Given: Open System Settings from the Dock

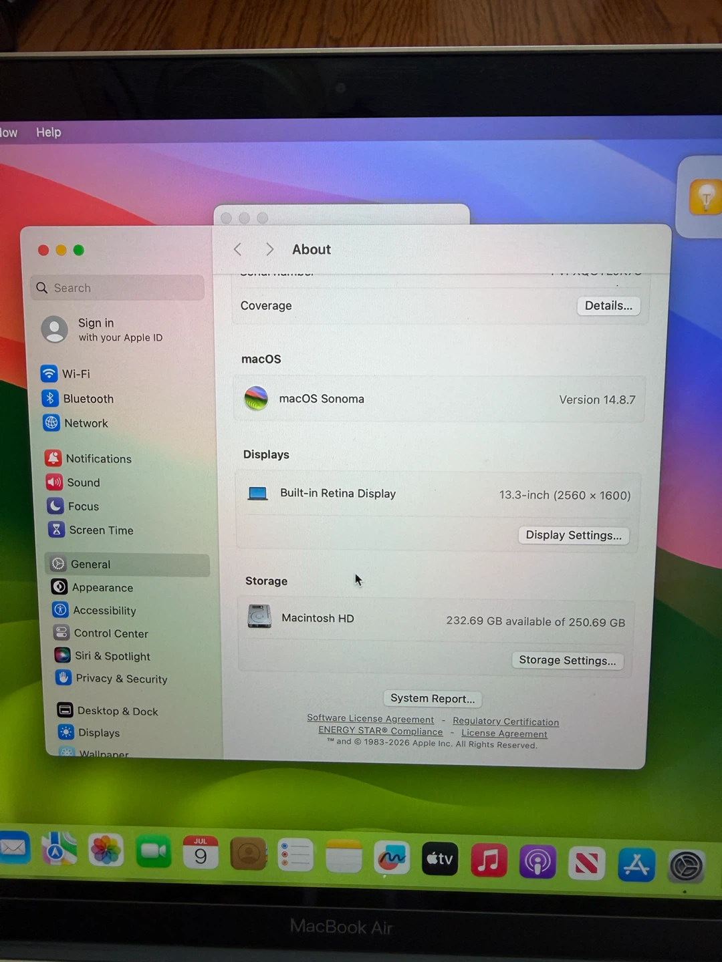Looking at the screenshot, I should (686, 867).
